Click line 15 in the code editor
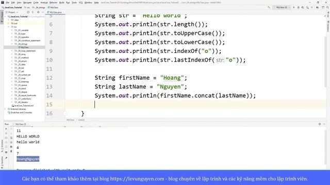The image size is (330, 185). [196, 104]
